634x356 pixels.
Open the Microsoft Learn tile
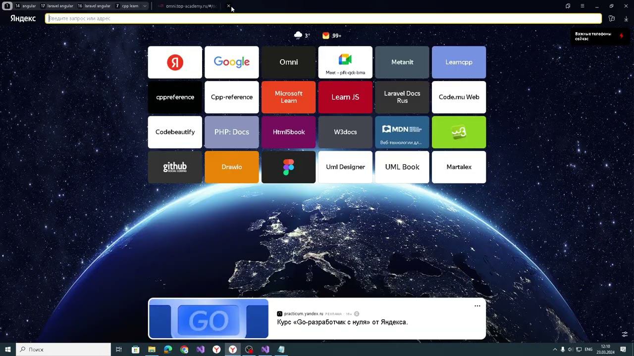pos(288,97)
